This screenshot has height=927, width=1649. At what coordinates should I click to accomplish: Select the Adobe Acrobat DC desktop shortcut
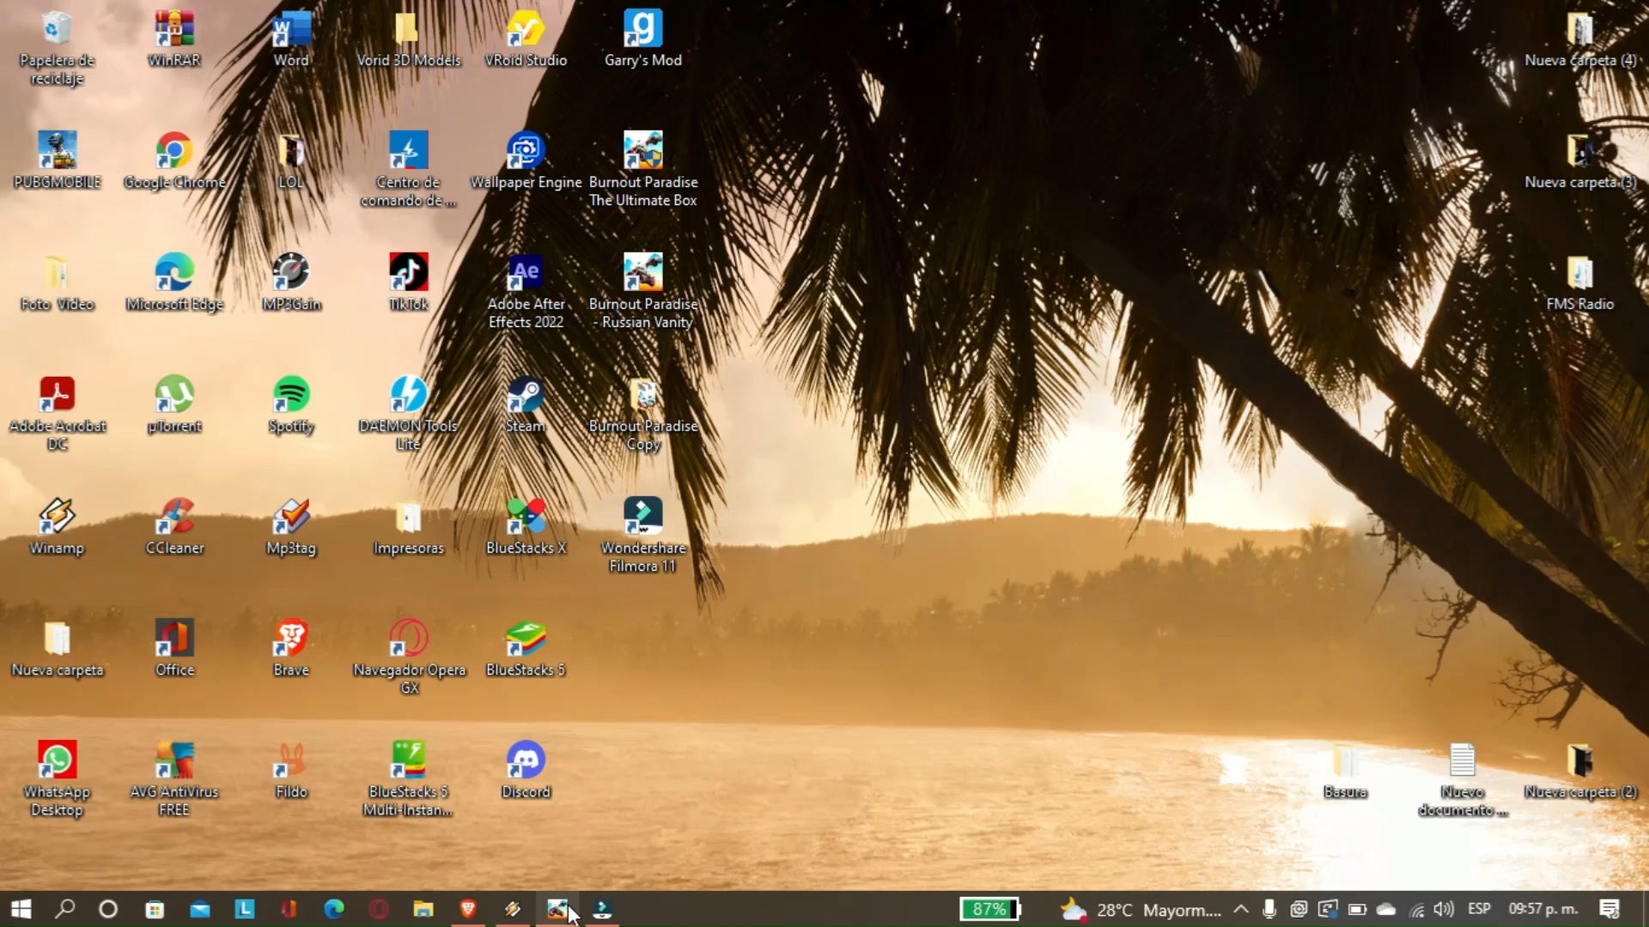point(57,414)
